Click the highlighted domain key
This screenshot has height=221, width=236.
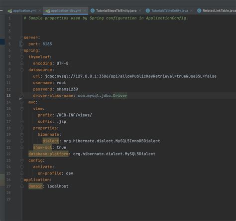[35, 186]
